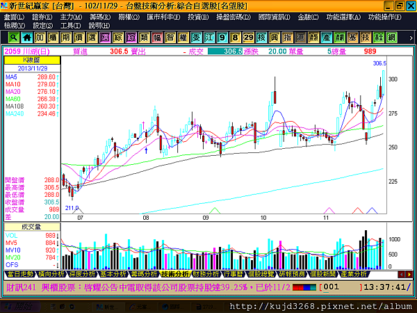Open the 畫面(L) menu
417x313 pixels.
14,17
